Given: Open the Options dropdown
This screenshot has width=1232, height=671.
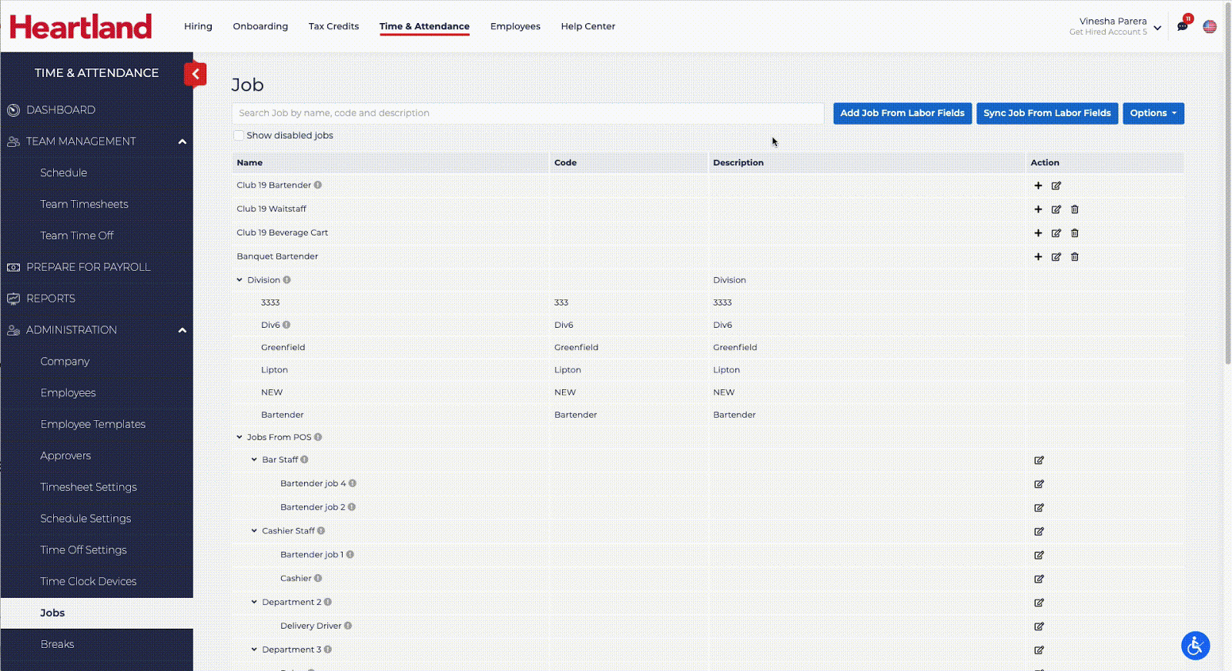Looking at the screenshot, I should 1153,113.
